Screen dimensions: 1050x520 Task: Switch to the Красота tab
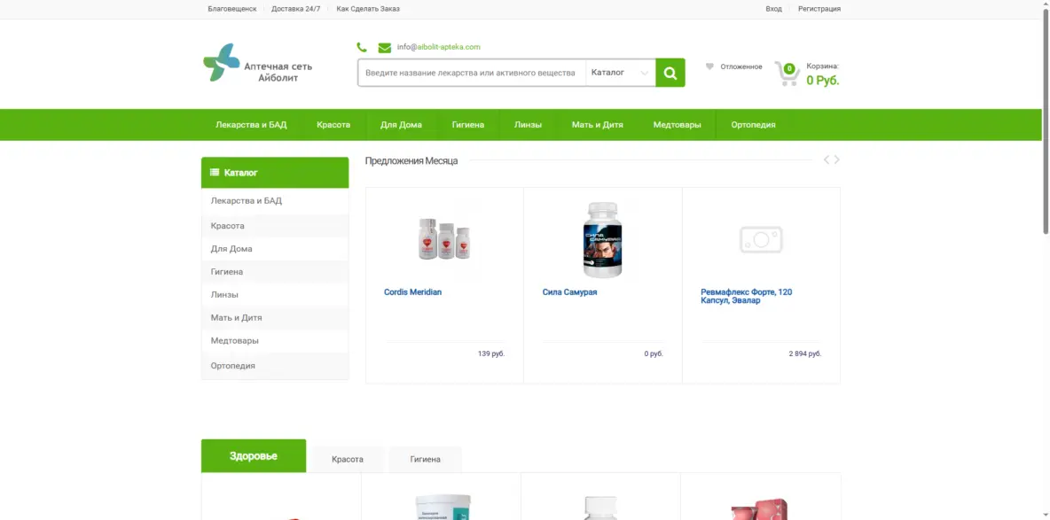pyautogui.click(x=348, y=460)
